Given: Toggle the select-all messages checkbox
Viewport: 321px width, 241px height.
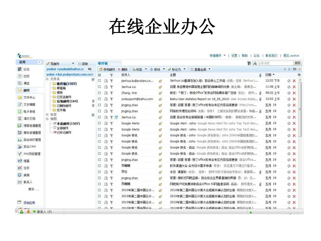Looking at the screenshot, I should pos(99,75).
